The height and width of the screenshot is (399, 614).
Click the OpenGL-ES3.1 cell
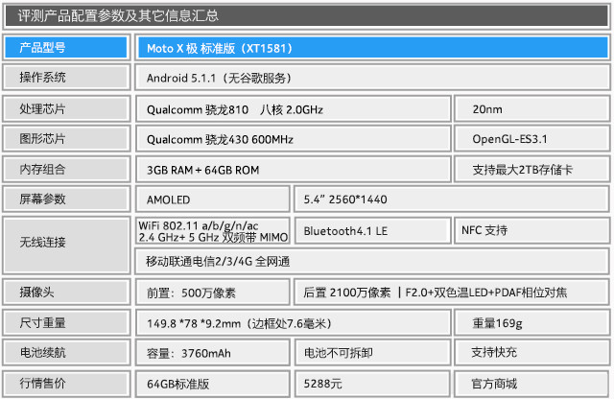530,139
